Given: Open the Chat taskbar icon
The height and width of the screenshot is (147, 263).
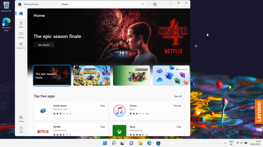Looking at the screenshot, I should [x=131, y=143].
